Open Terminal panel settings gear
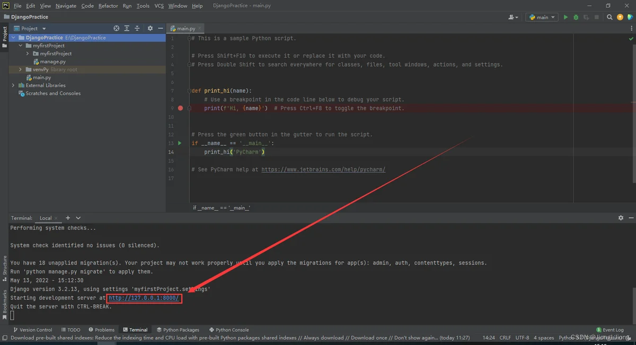Image resolution: width=636 pixels, height=345 pixels. pos(621,218)
